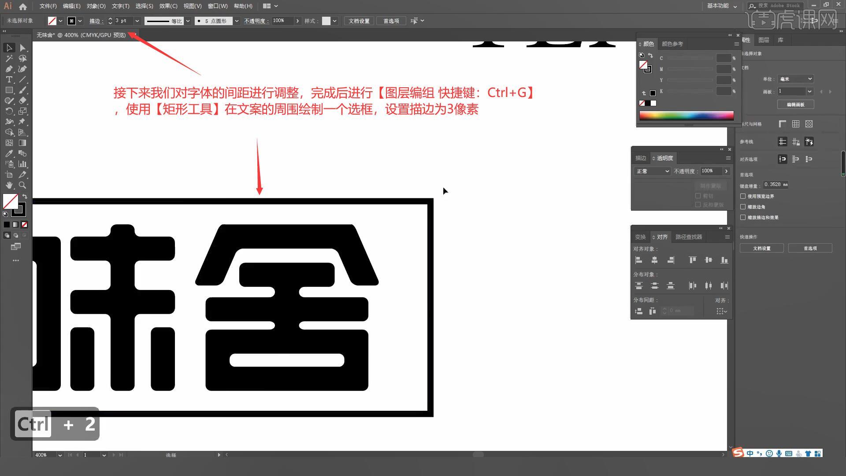This screenshot has width=846, height=476.
Task: Open the 效果(C) menu
Action: [x=168, y=6]
